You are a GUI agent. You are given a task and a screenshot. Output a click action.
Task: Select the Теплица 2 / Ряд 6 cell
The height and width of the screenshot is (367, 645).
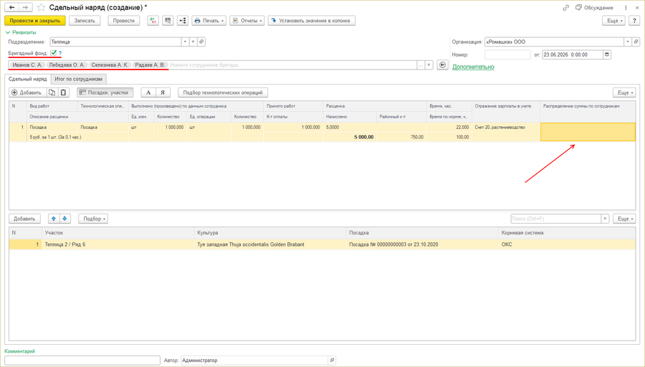click(x=118, y=244)
